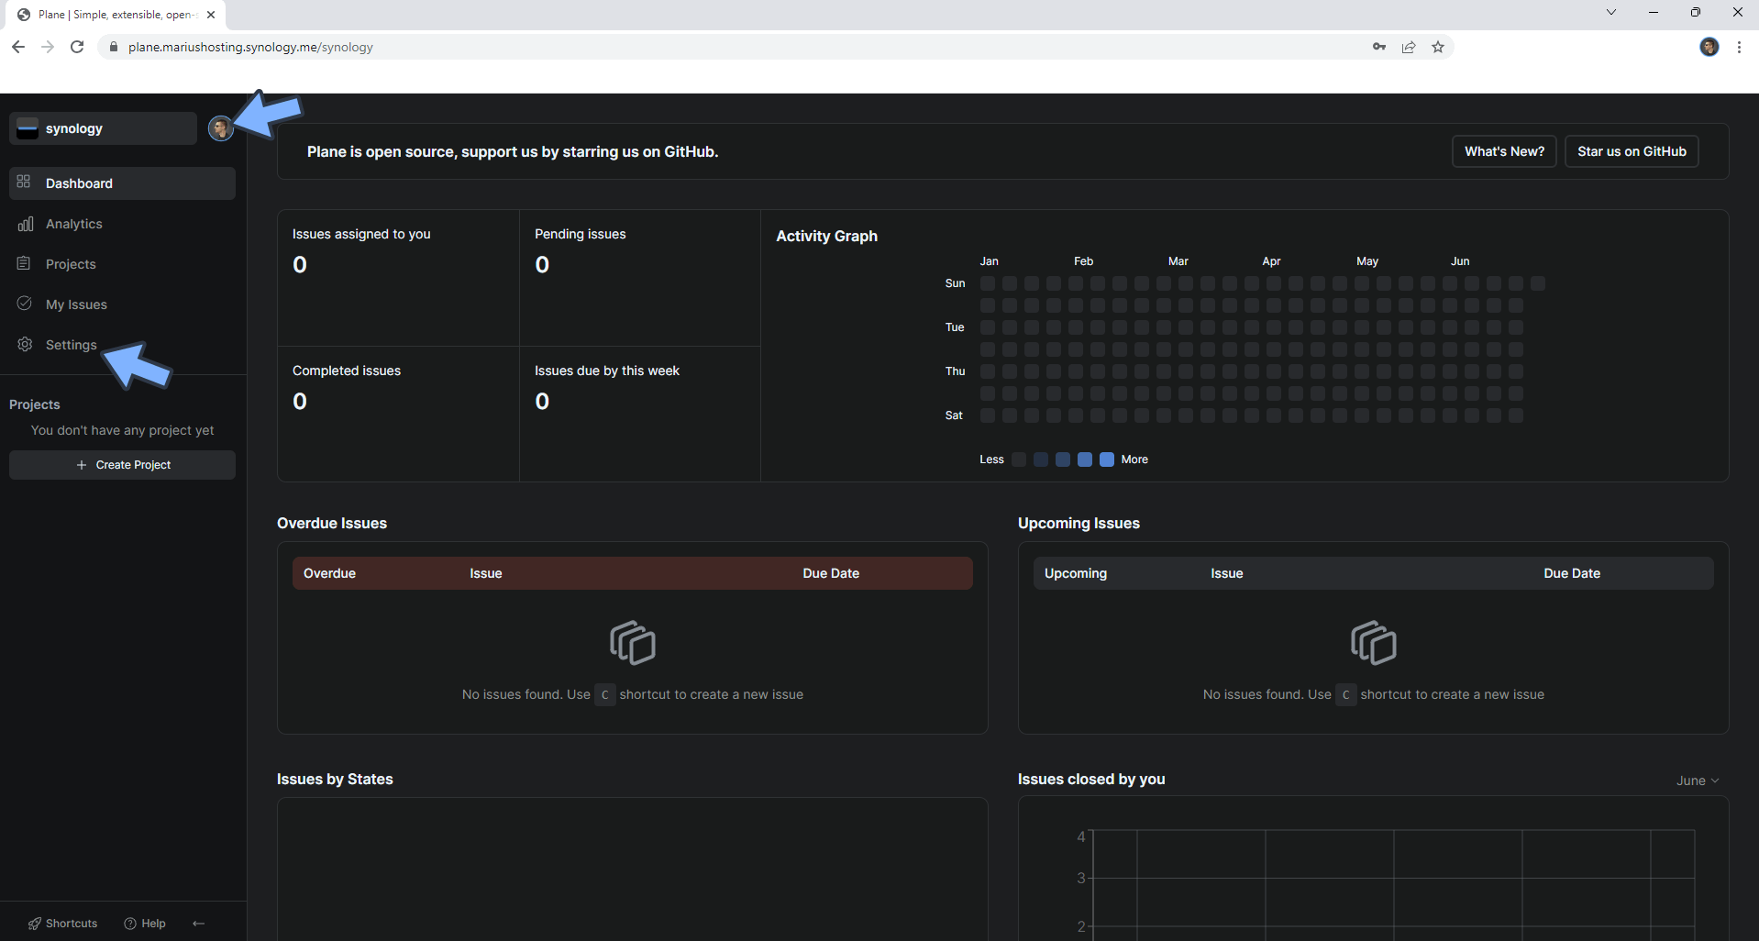Click the share icon in the address bar

coord(1409,47)
